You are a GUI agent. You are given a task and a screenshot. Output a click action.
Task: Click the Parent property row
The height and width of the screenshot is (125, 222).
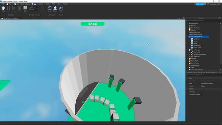point(204,86)
